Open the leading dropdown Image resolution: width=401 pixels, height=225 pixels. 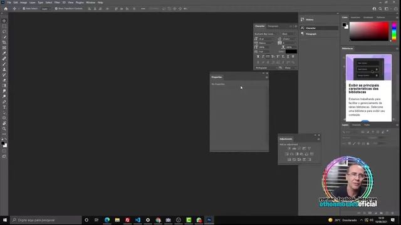pyautogui.click(x=289, y=39)
